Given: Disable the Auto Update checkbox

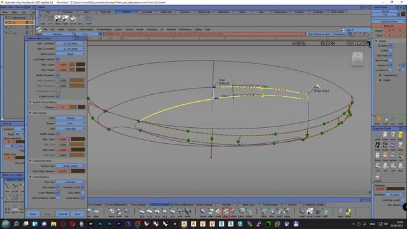Looking at the screenshot, I should coord(58,187).
